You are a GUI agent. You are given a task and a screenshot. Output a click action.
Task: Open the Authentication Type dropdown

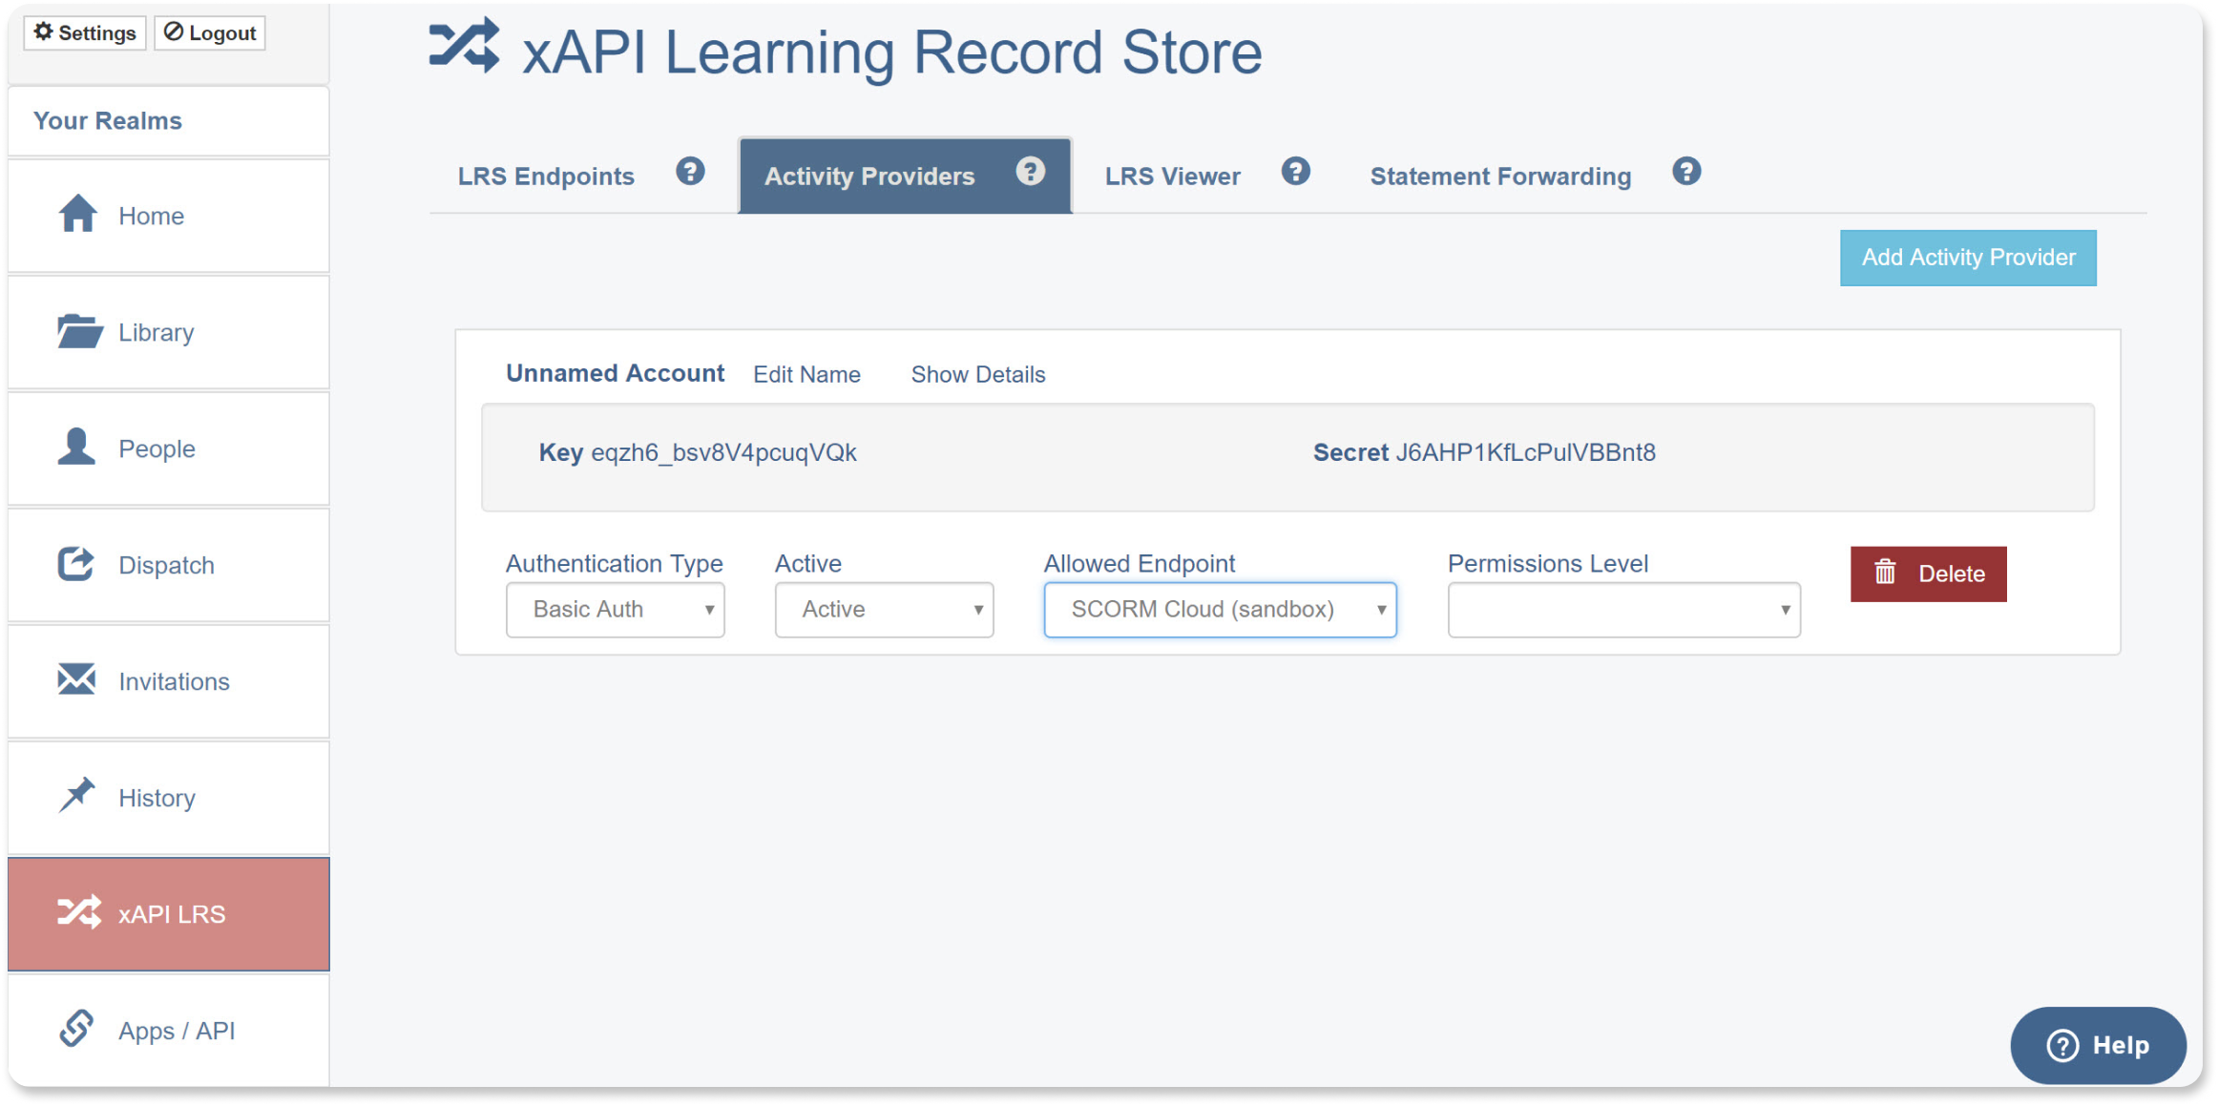tap(615, 609)
